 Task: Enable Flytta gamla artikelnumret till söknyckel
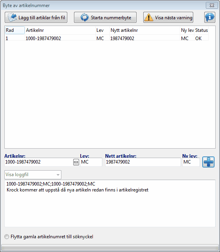7,237
